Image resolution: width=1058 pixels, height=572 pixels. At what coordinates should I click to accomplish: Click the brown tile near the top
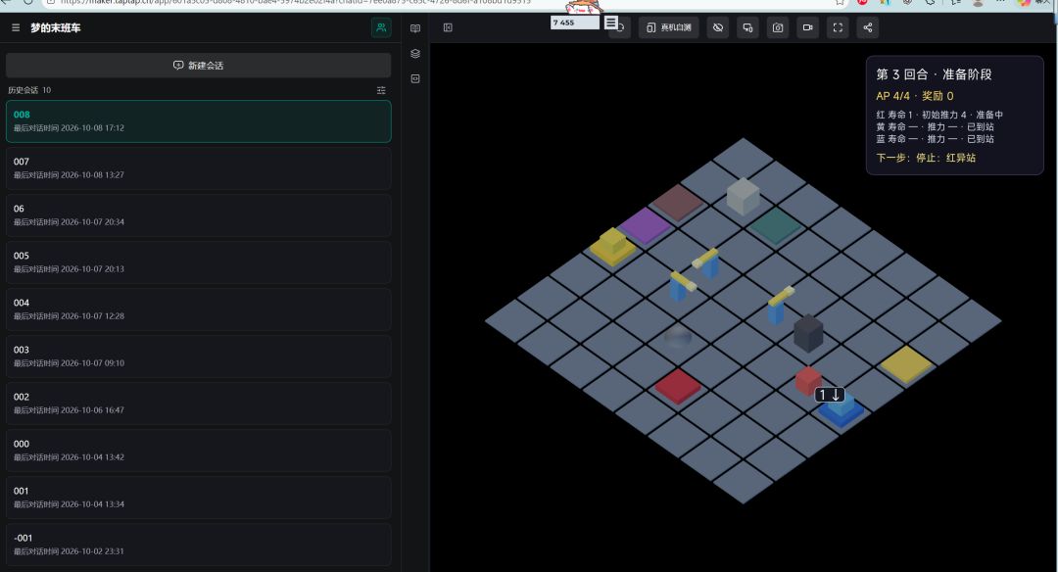click(678, 202)
